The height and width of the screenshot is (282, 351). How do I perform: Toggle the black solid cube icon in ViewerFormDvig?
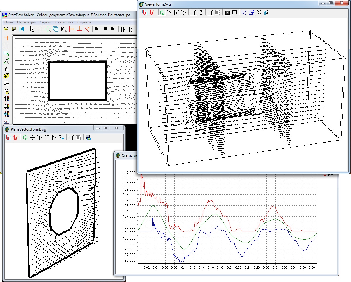tap(210, 12)
